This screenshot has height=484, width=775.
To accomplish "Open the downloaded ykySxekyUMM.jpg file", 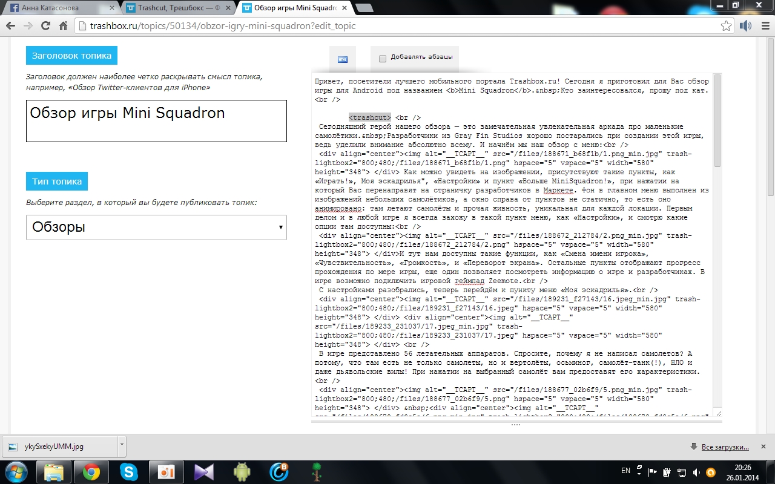I will tap(61, 447).
